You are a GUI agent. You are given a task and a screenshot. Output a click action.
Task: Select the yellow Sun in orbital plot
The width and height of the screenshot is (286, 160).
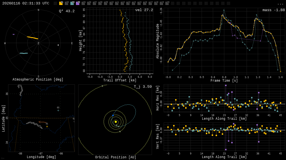tap(116, 122)
